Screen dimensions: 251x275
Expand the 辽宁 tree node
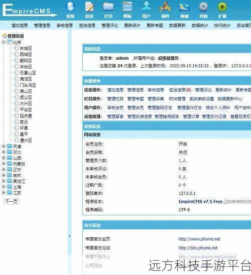pos(4,170)
